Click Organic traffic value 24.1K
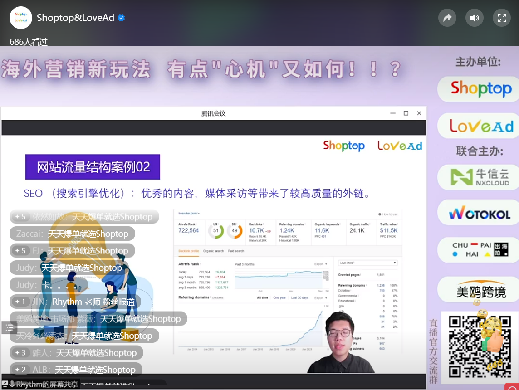The height and width of the screenshot is (390, 519). point(357,230)
